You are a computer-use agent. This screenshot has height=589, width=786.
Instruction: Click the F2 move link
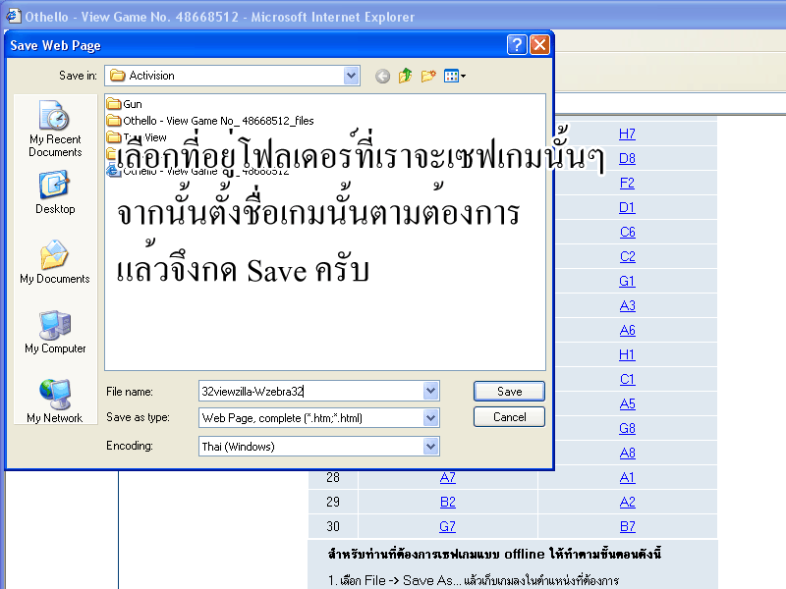pos(627,183)
